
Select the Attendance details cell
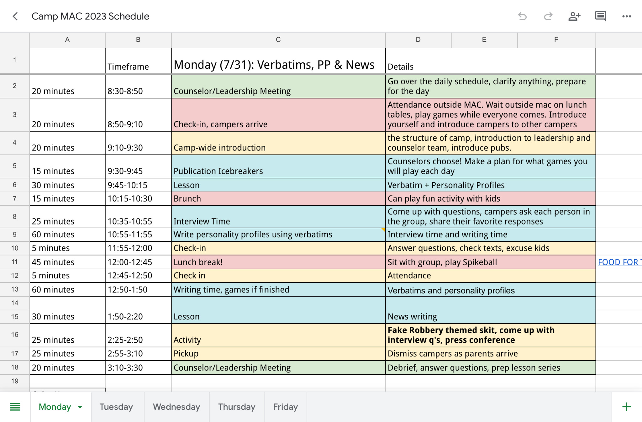(x=491, y=276)
